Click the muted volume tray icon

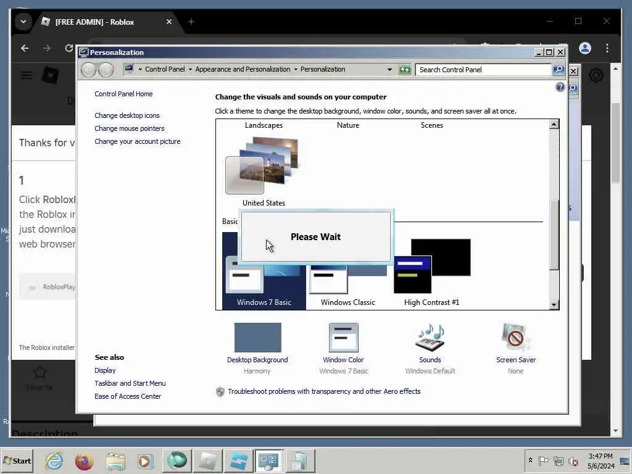pos(573,461)
